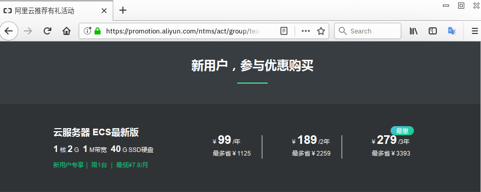Choose the ¥189 /2年 price option

(311, 140)
